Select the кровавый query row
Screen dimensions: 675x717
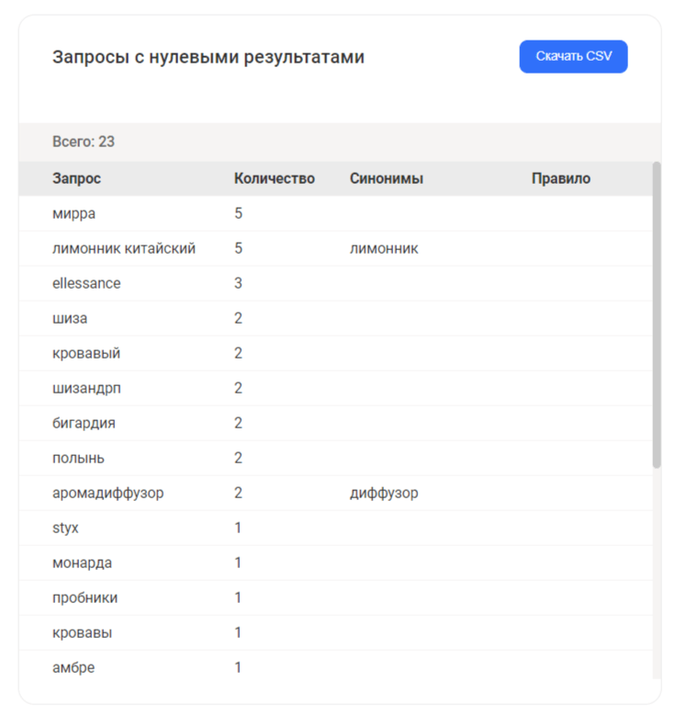(336, 353)
